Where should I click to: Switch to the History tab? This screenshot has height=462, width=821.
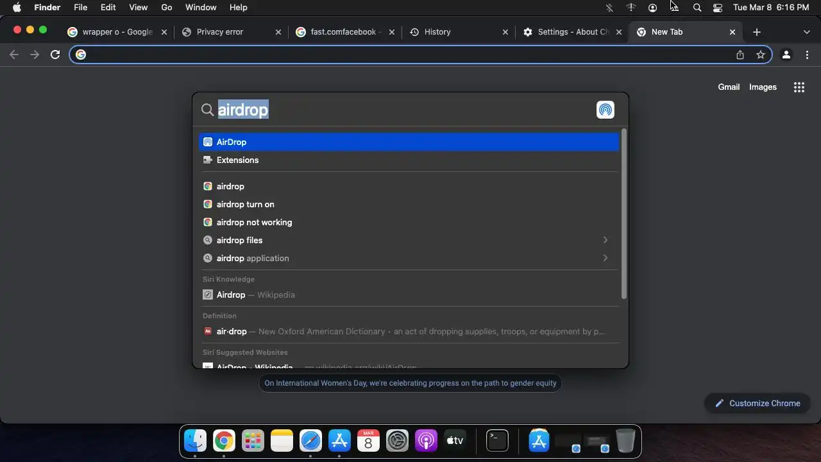[x=458, y=32]
